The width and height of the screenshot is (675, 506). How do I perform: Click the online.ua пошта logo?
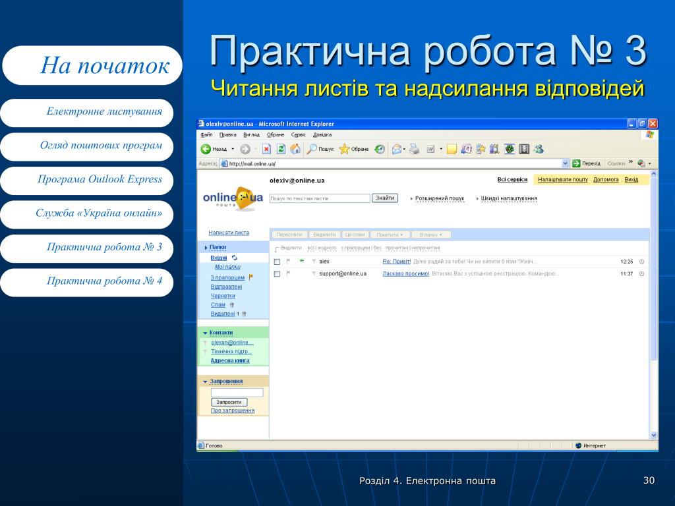[233, 198]
